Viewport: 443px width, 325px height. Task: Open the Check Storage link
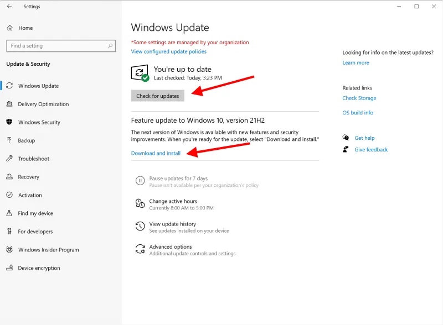(x=359, y=98)
